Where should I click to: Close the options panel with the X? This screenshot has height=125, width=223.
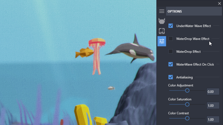219,4
